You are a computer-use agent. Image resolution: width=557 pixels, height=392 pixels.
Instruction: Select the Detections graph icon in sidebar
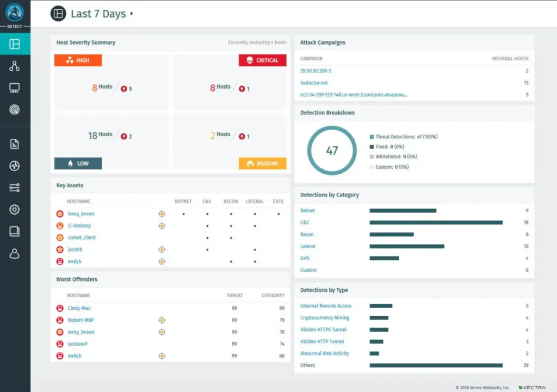15,66
